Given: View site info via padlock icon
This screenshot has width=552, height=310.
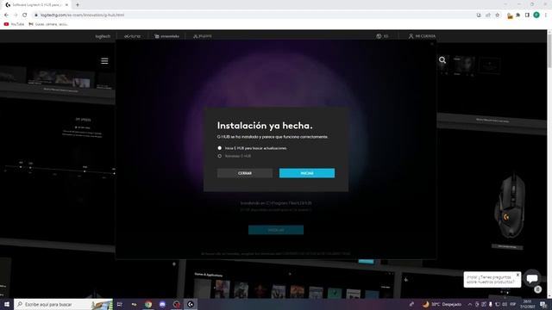Looking at the screenshot, I should [x=36, y=15].
